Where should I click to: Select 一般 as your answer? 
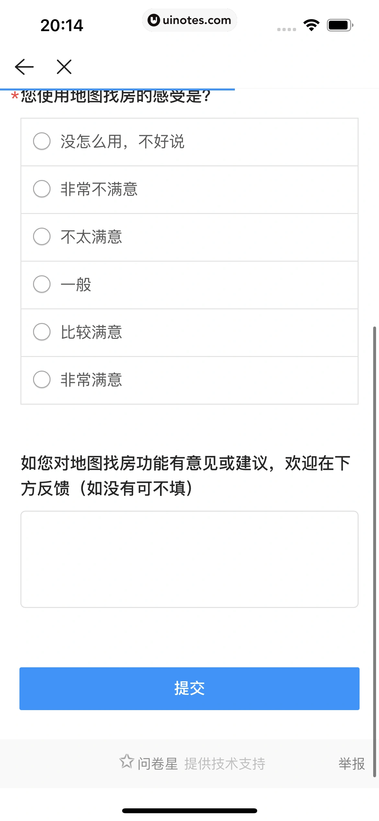click(x=42, y=284)
